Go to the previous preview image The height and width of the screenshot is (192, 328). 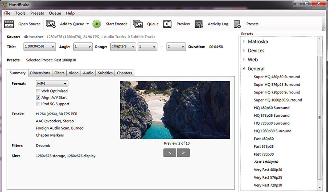170,153
